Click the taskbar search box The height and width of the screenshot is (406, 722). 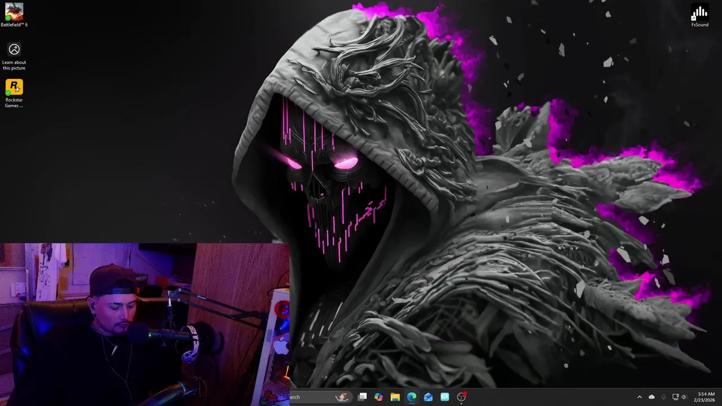coord(321,397)
